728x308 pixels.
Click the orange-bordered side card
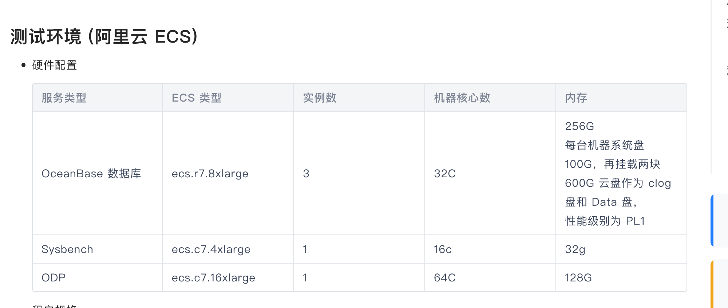click(719, 284)
